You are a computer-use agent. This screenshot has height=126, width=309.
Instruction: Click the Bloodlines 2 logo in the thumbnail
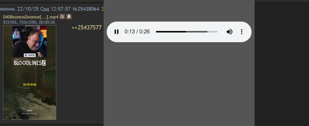tap(29, 63)
